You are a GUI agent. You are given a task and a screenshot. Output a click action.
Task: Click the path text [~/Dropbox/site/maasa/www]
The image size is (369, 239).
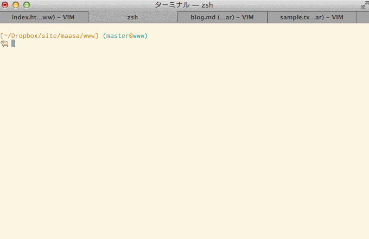click(49, 36)
